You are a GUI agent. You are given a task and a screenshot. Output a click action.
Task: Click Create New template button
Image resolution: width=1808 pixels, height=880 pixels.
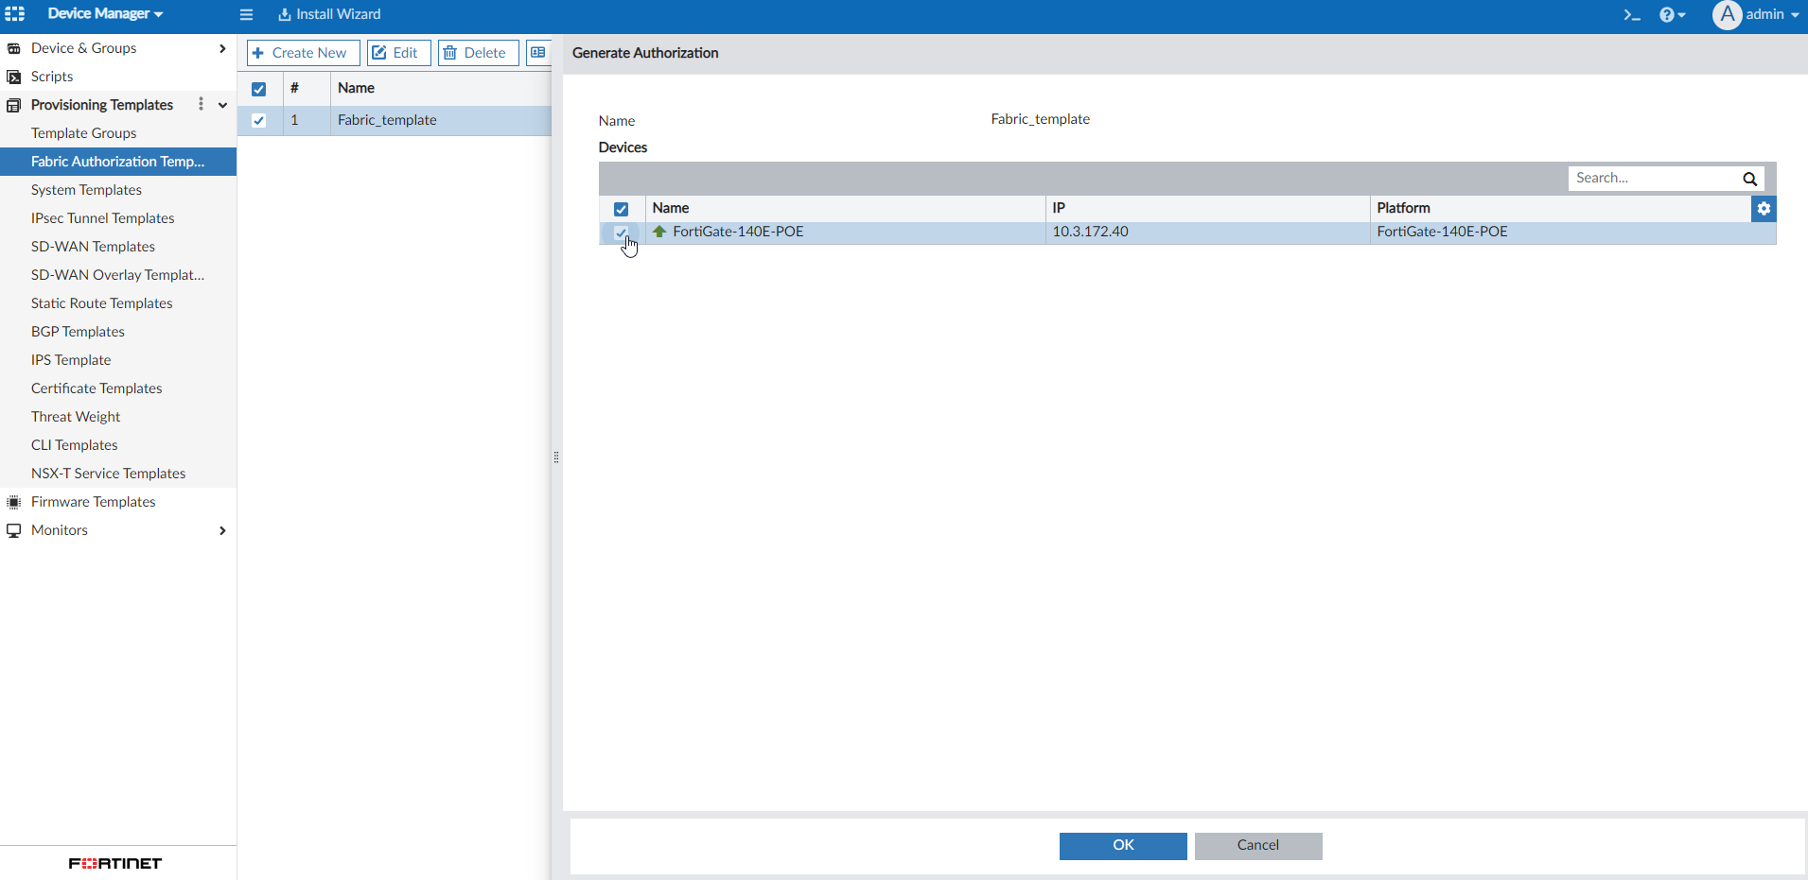[303, 53]
